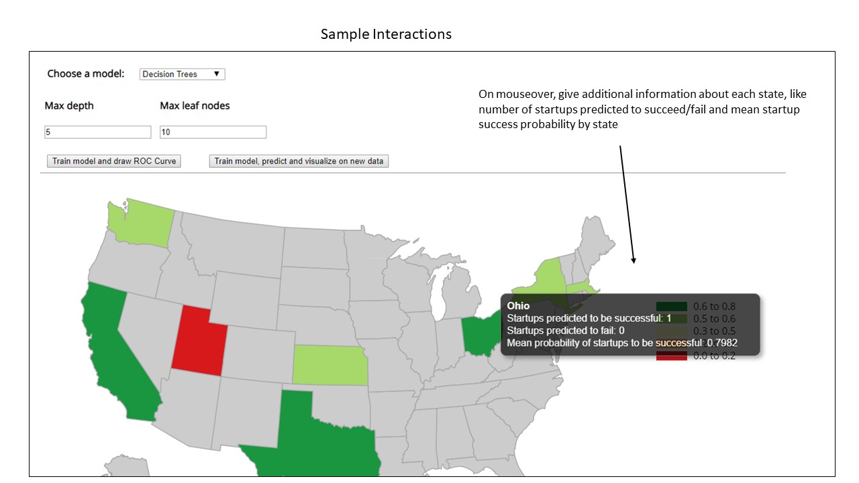Click the Choose a model label

(x=86, y=74)
